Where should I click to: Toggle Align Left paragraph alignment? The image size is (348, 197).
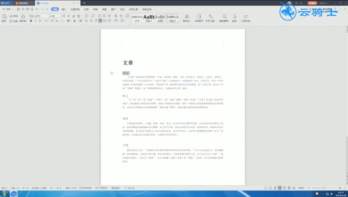87,20
